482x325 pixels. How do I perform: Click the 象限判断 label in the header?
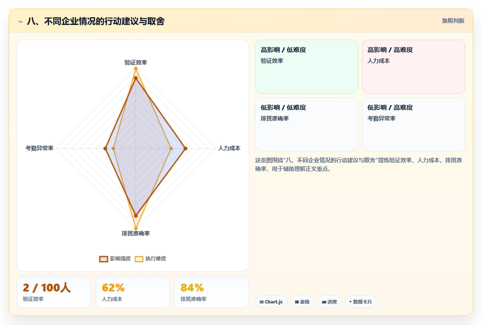pos(453,21)
